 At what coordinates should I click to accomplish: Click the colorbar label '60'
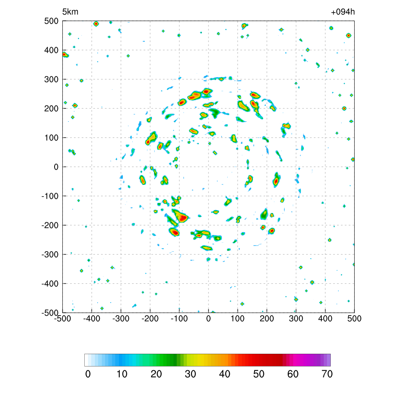(x=293, y=374)
